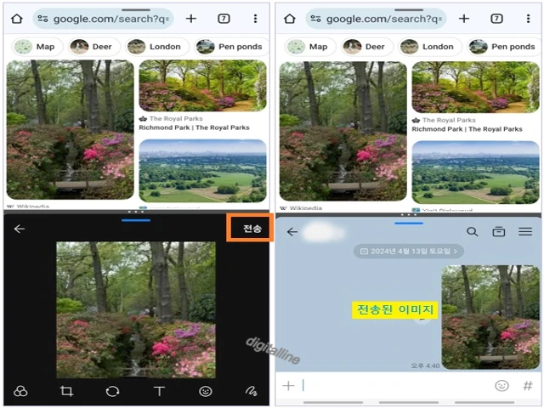
Task: Select Deer chip in right browser
Action: click(366, 47)
